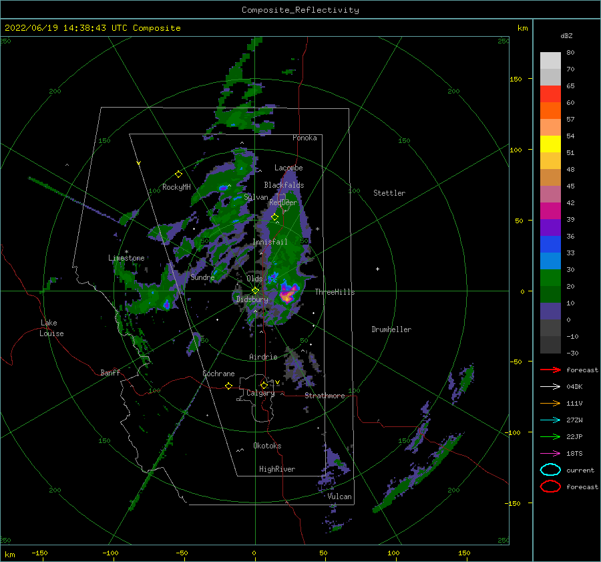Click the cyan 27ZW arrow legend icon

tap(550, 420)
